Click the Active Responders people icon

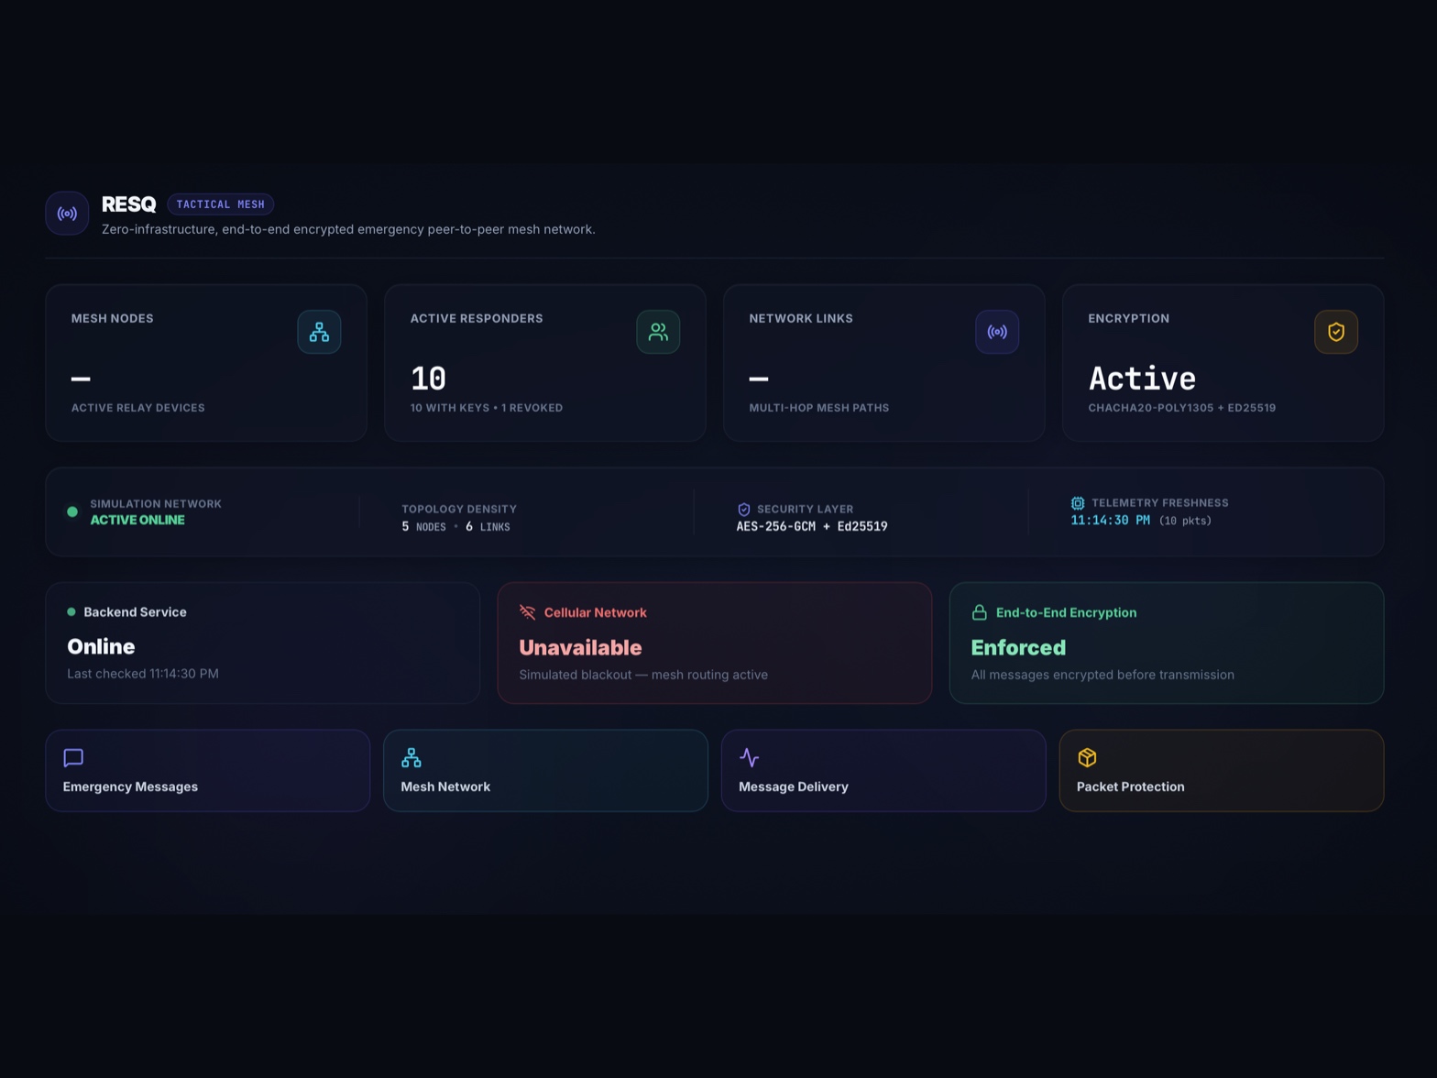658,332
